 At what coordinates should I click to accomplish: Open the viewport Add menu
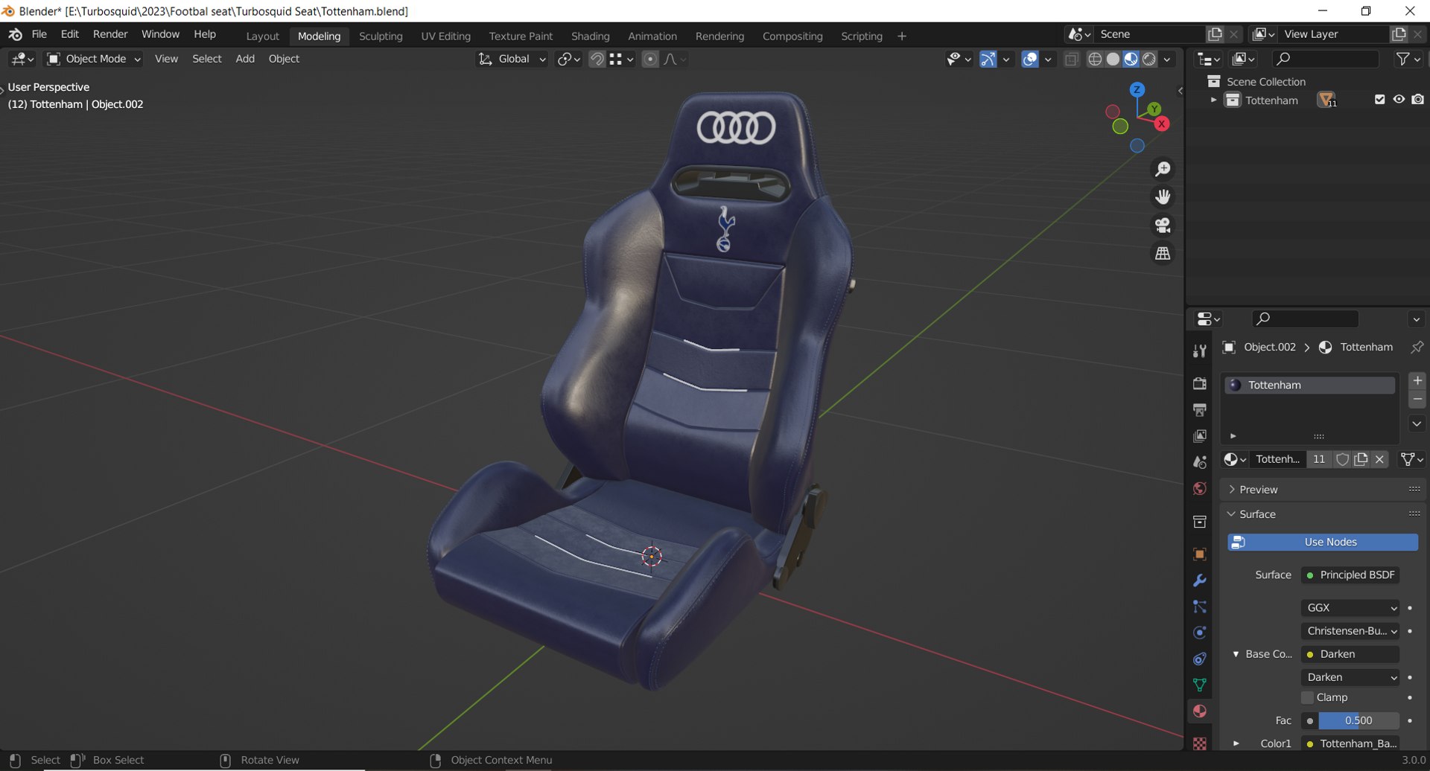coord(245,59)
